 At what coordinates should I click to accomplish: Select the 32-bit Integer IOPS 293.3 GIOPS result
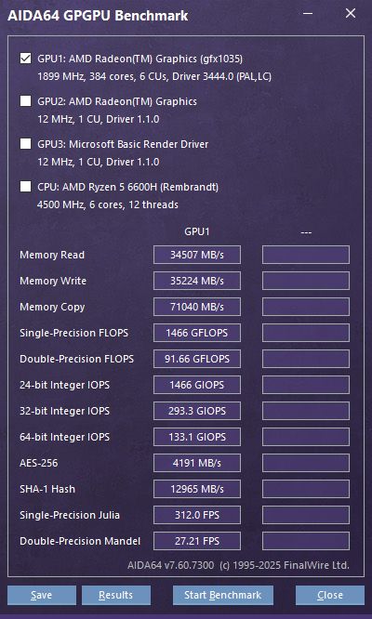(197, 411)
